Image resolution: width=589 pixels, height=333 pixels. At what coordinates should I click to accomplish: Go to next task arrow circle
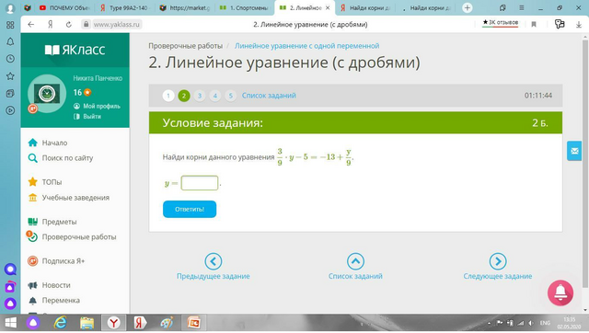point(498,261)
